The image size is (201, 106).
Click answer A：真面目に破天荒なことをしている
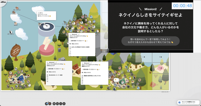pos(91,76)
